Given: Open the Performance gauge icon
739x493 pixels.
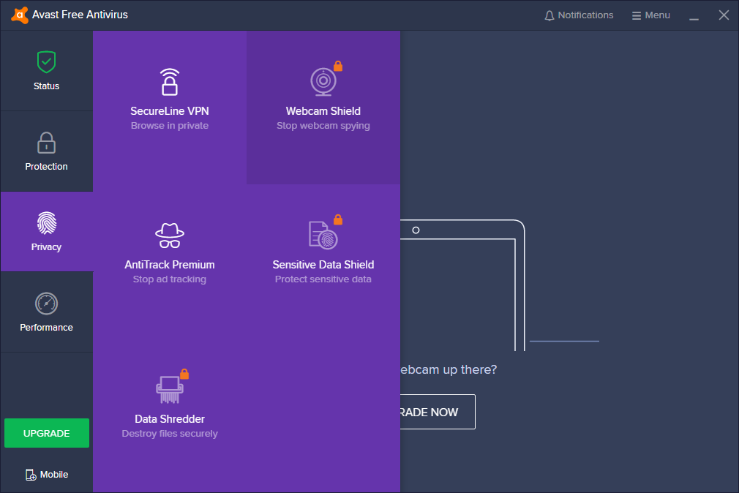Looking at the screenshot, I should point(46,304).
